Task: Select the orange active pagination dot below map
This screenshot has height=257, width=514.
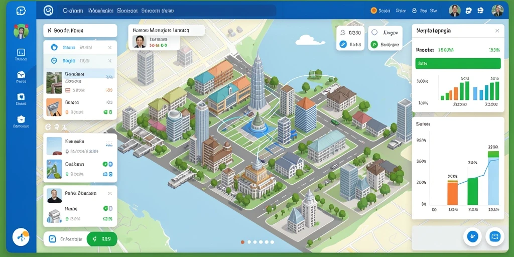Action: pos(242,242)
